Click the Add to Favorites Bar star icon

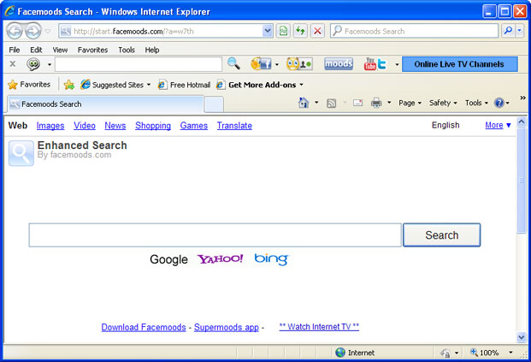[x=68, y=85]
